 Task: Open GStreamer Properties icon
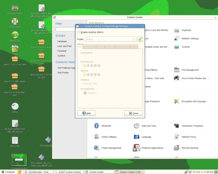coord(176,126)
